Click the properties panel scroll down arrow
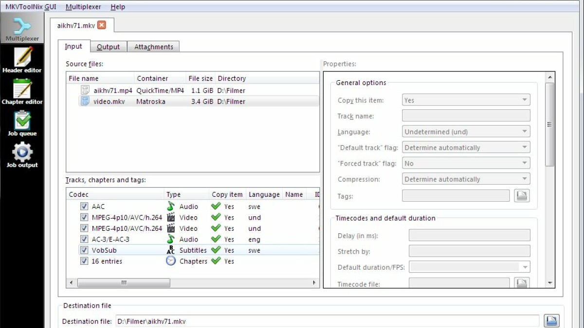The image size is (584, 328). [x=550, y=283]
